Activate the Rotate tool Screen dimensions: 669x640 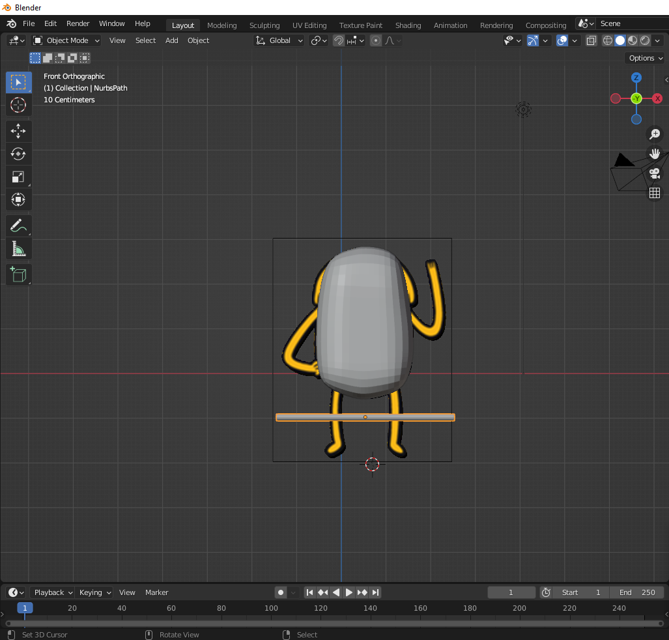point(18,154)
